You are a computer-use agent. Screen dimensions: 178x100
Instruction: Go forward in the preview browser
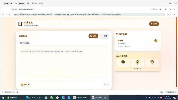tap(7, 14)
